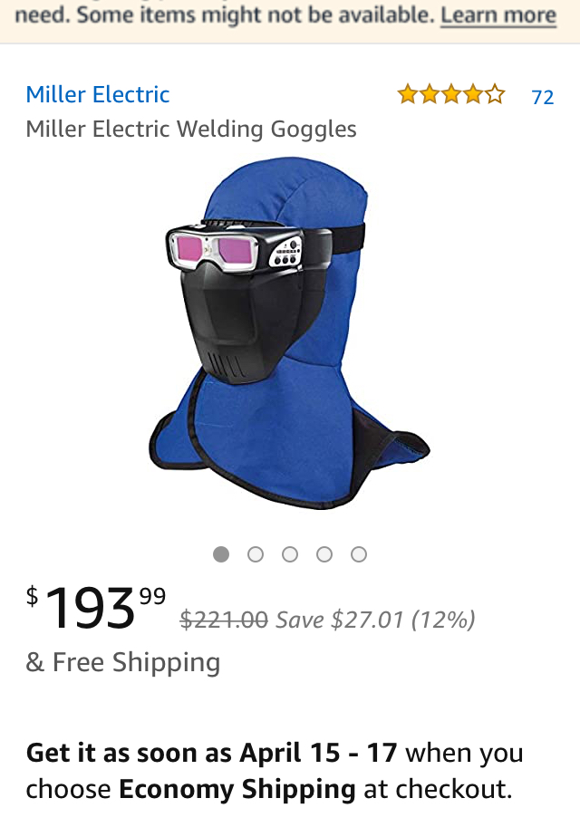Click the & Free Shipping text
The width and height of the screenshot is (580, 827).
pos(123,662)
